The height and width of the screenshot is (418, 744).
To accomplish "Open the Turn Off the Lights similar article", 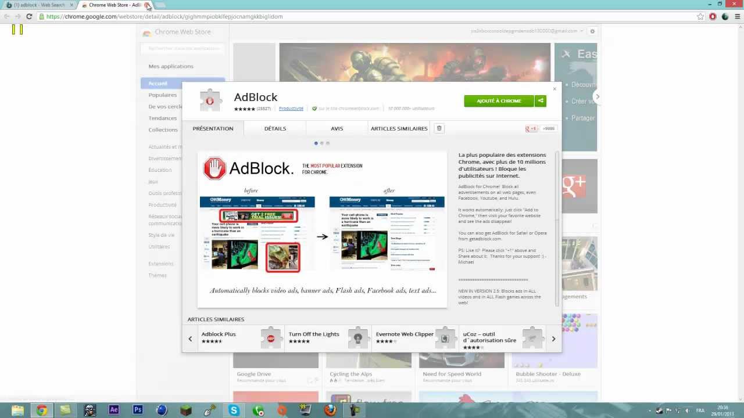I will (x=328, y=338).
